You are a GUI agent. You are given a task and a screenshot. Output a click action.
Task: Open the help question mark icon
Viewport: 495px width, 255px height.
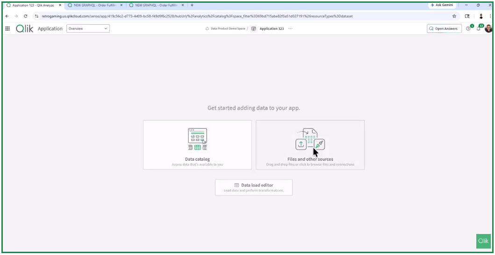pos(468,28)
